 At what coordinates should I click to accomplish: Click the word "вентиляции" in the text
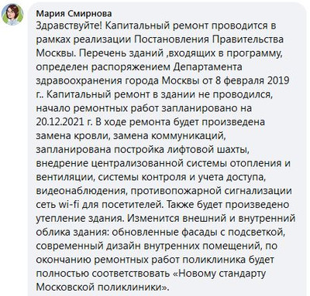coord(64,177)
